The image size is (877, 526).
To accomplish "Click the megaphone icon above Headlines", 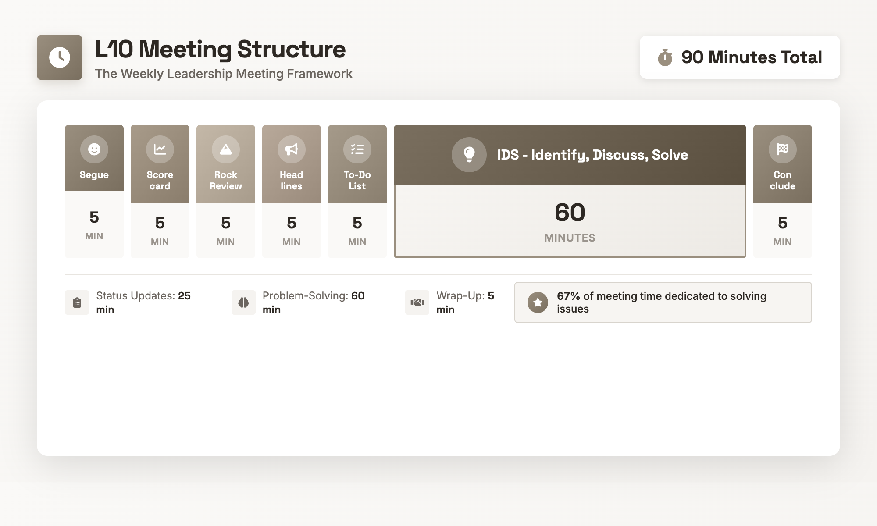I will [x=291, y=149].
